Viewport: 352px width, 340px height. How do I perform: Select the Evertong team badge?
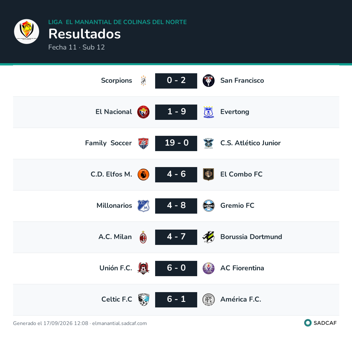pos(209,112)
